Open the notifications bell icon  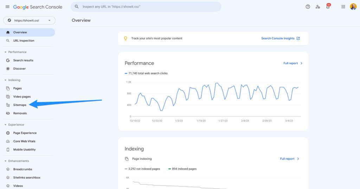click(328, 7)
